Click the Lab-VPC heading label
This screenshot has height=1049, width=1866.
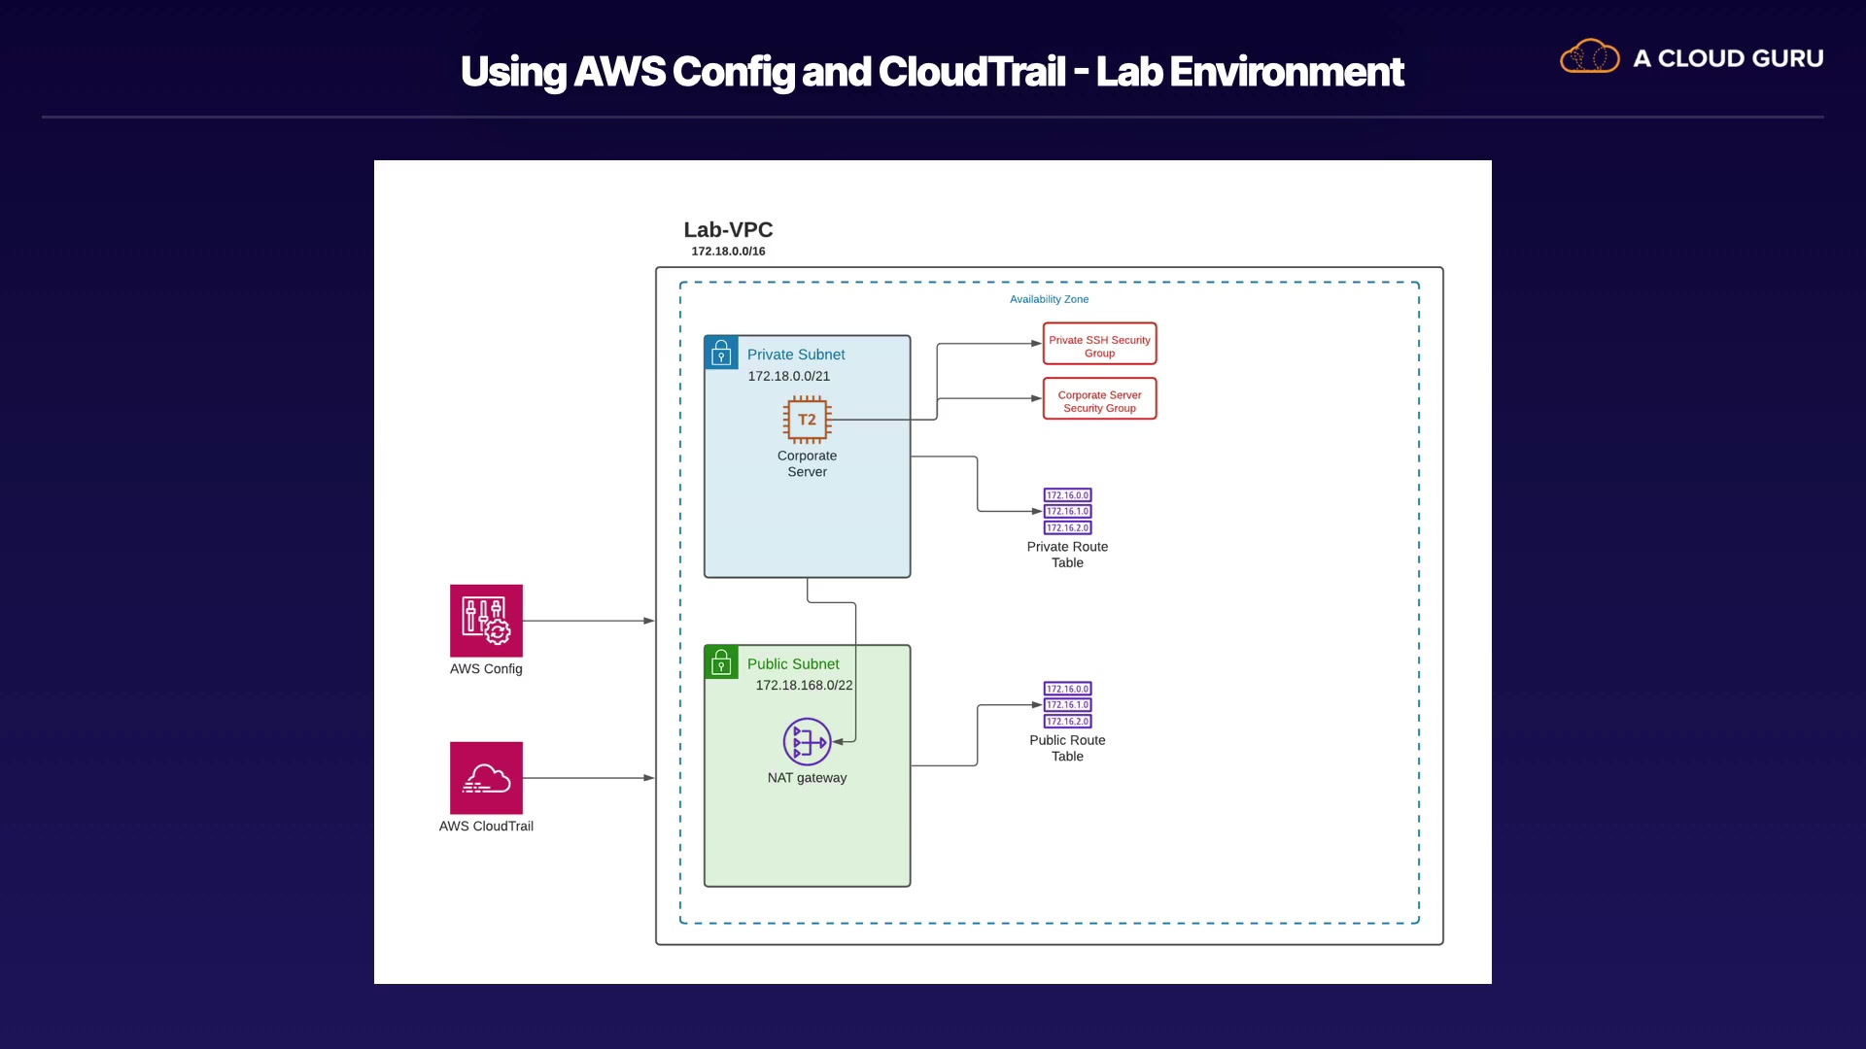coord(728,230)
